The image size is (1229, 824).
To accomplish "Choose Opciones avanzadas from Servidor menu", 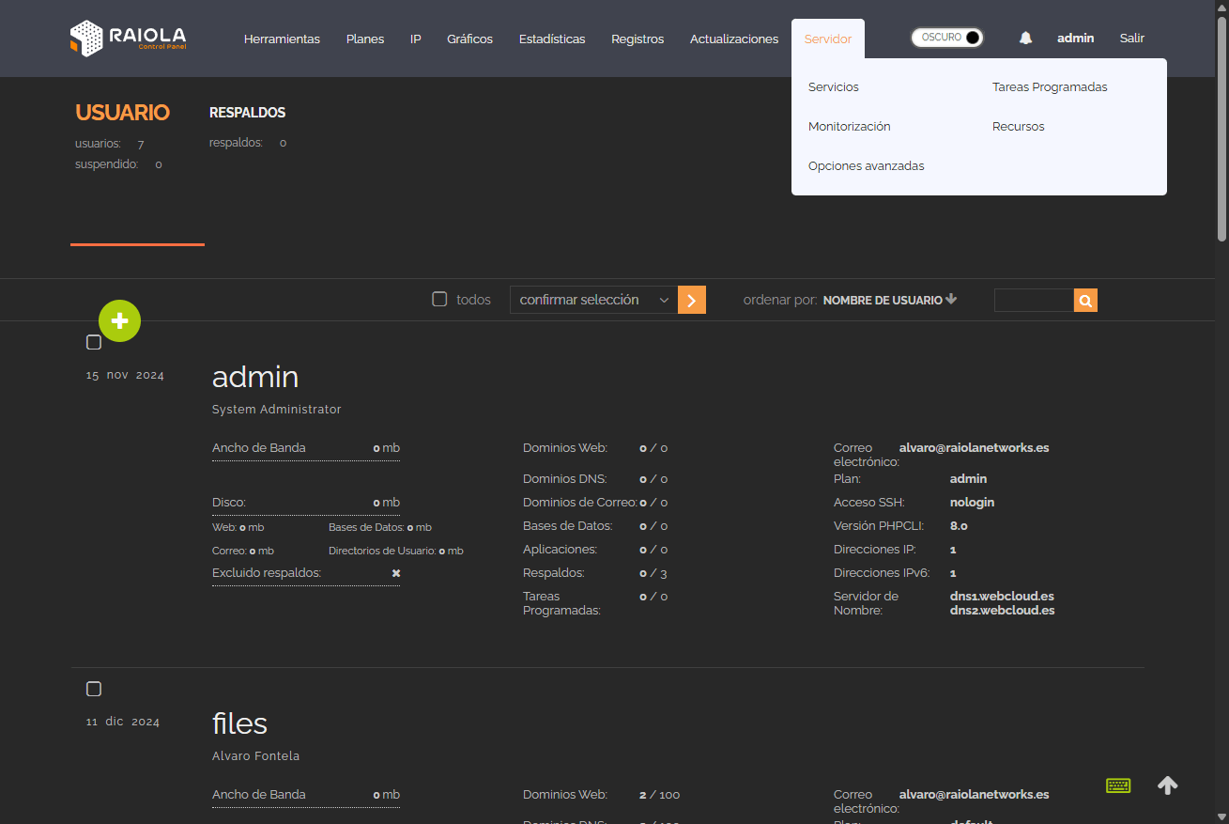I will click(x=867, y=165).
